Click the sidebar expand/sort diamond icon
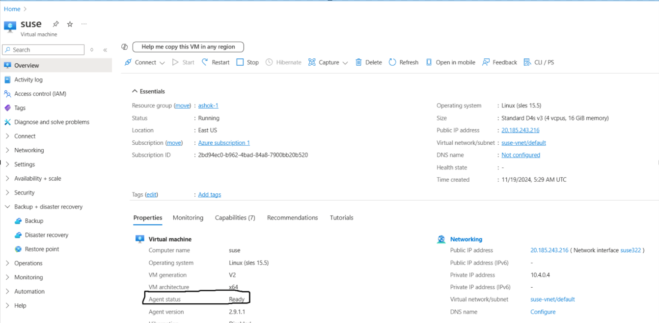Viewport: 659px width, 323px height. point(92,50)
